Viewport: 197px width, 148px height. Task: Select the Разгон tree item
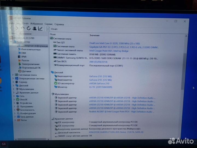click(24, 60)
